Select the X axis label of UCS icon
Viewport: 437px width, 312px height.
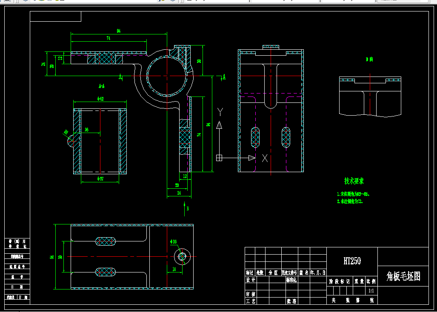[265, 159]
